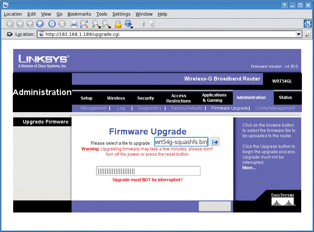Switch to the Status tab
This screenshot has height=232, width=314.
click(286, 98)
